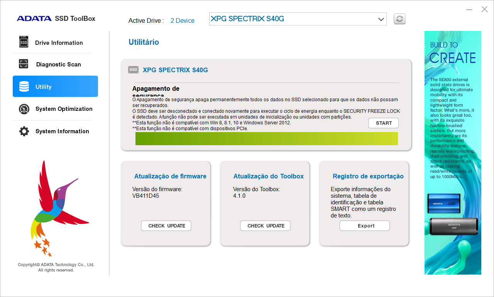This screenshot has height=297, width=494.
Task: Click the green secure erase progress bar
Action: (267, 139)
